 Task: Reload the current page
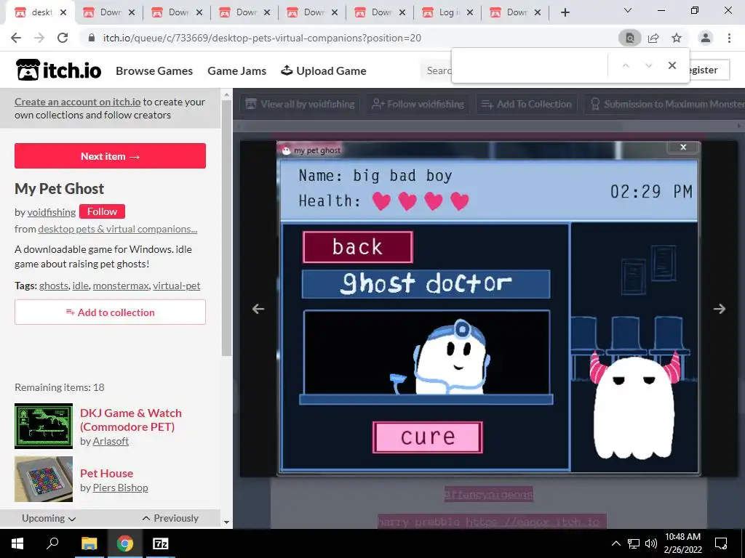pyautogui.click(x=63, y=38)
